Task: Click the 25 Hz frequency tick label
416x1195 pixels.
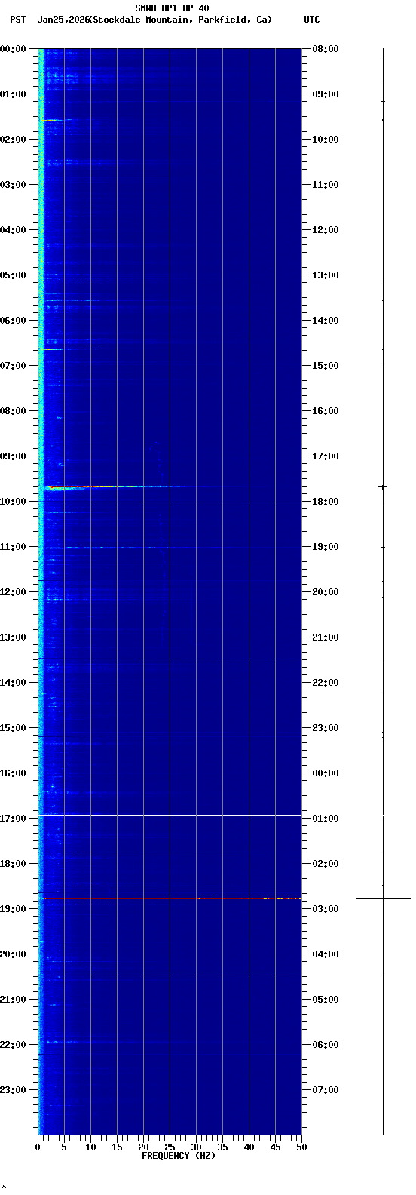Action: click(x=170, y=1147)
